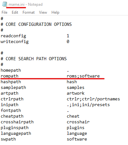
Task: Open the File menu
Action: click(4, 12)
